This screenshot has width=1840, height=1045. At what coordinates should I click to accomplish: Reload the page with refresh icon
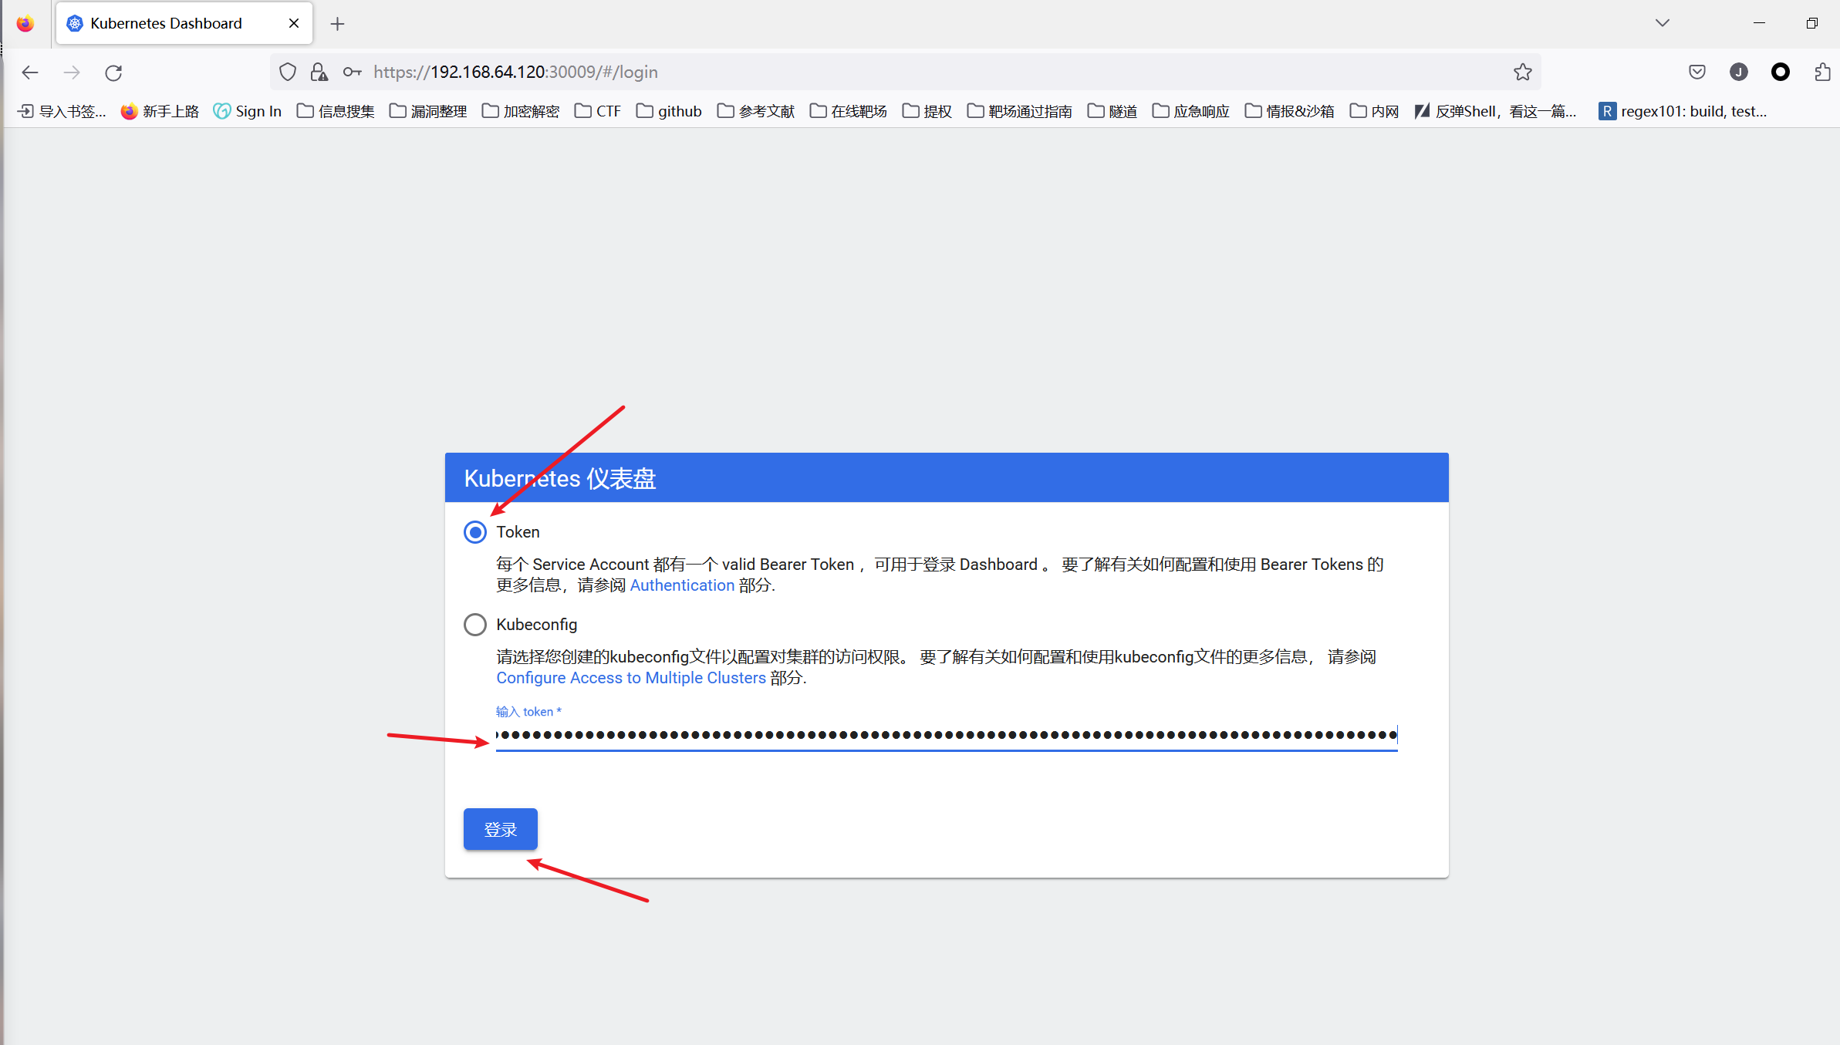(113, 72)
